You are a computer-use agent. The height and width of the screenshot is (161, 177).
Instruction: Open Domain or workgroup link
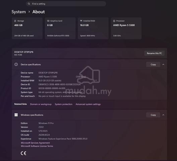click(41, 104)
